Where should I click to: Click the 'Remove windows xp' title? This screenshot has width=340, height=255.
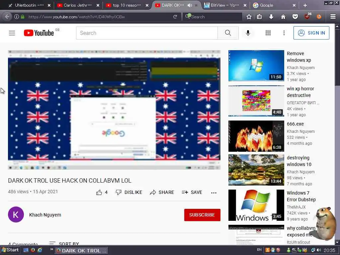(x=299, y=57)
